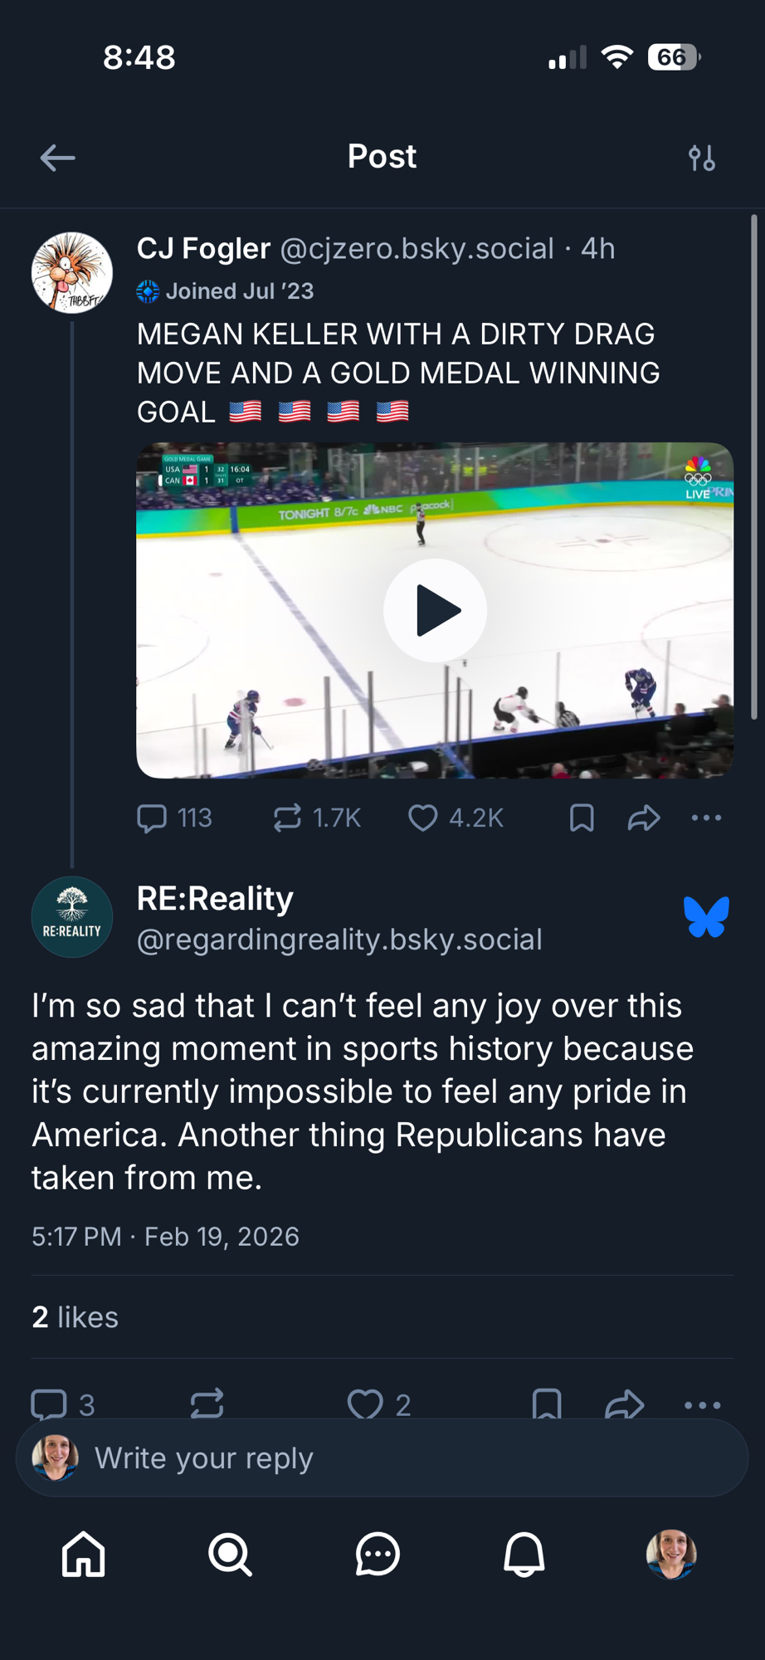Image resolution: width=765 pixels, height=1660 pixels.
Task: Open the Notifications bell
Action: tap(524, 1554)
